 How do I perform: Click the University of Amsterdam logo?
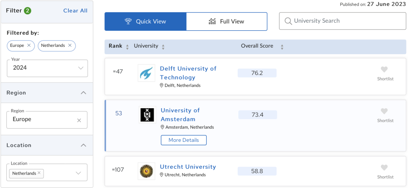coord(147,115)
